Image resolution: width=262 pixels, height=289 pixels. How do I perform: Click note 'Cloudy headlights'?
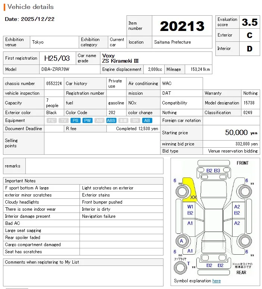click(x=22, y=202)
